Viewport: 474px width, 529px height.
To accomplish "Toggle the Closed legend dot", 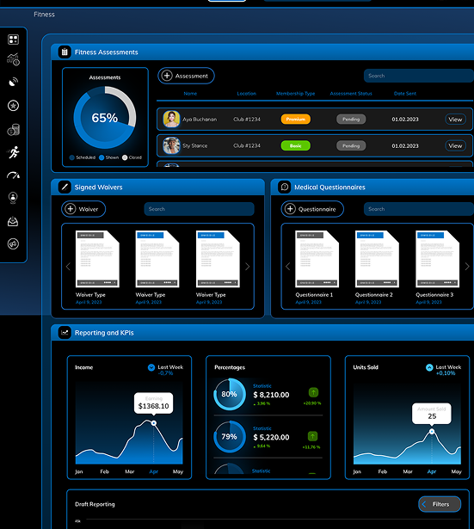I will 125,157.
